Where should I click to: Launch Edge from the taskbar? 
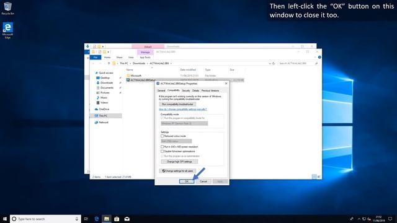(97, 219)
